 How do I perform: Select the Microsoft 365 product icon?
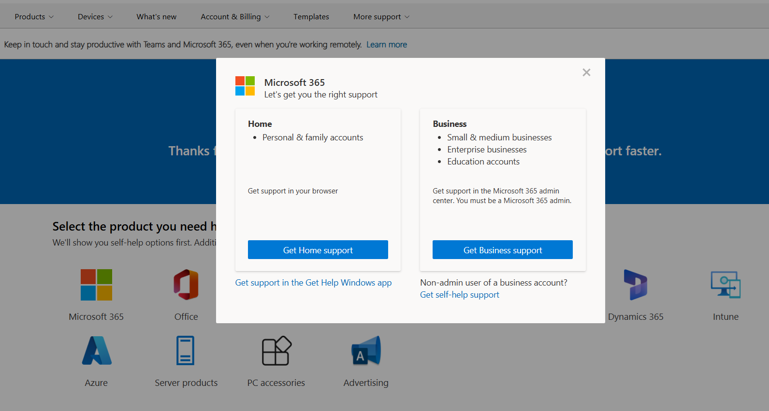pyautogui.click(x=96, y=285)
